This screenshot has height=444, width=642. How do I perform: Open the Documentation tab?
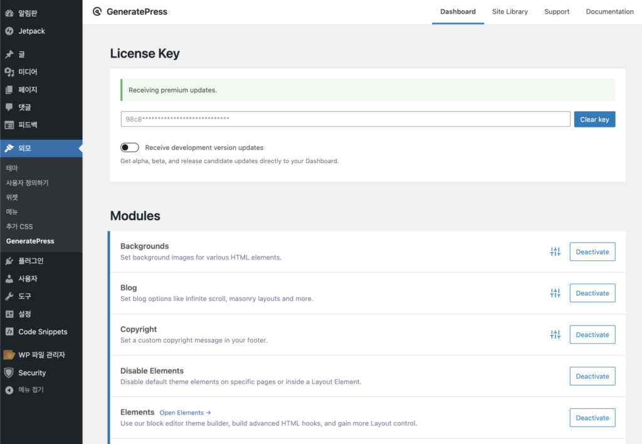pyautogui.click(x=609, y=12)
